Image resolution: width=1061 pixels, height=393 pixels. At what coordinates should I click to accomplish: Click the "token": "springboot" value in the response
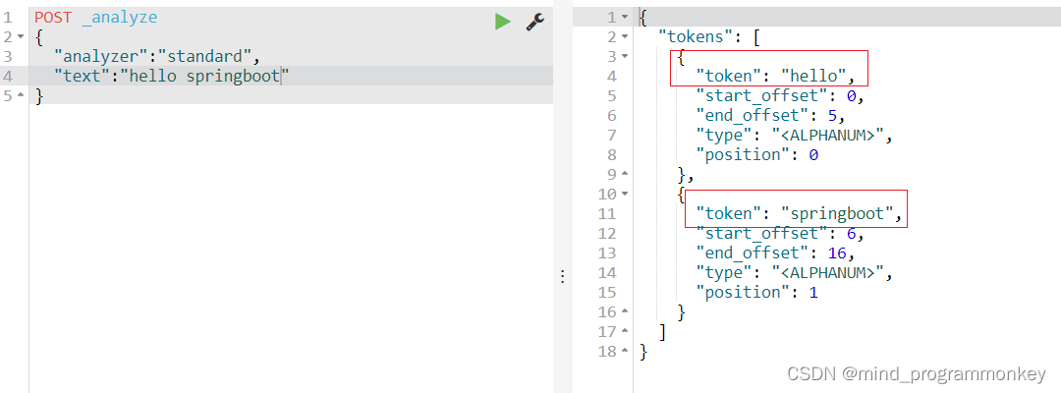tap(838, 214)
